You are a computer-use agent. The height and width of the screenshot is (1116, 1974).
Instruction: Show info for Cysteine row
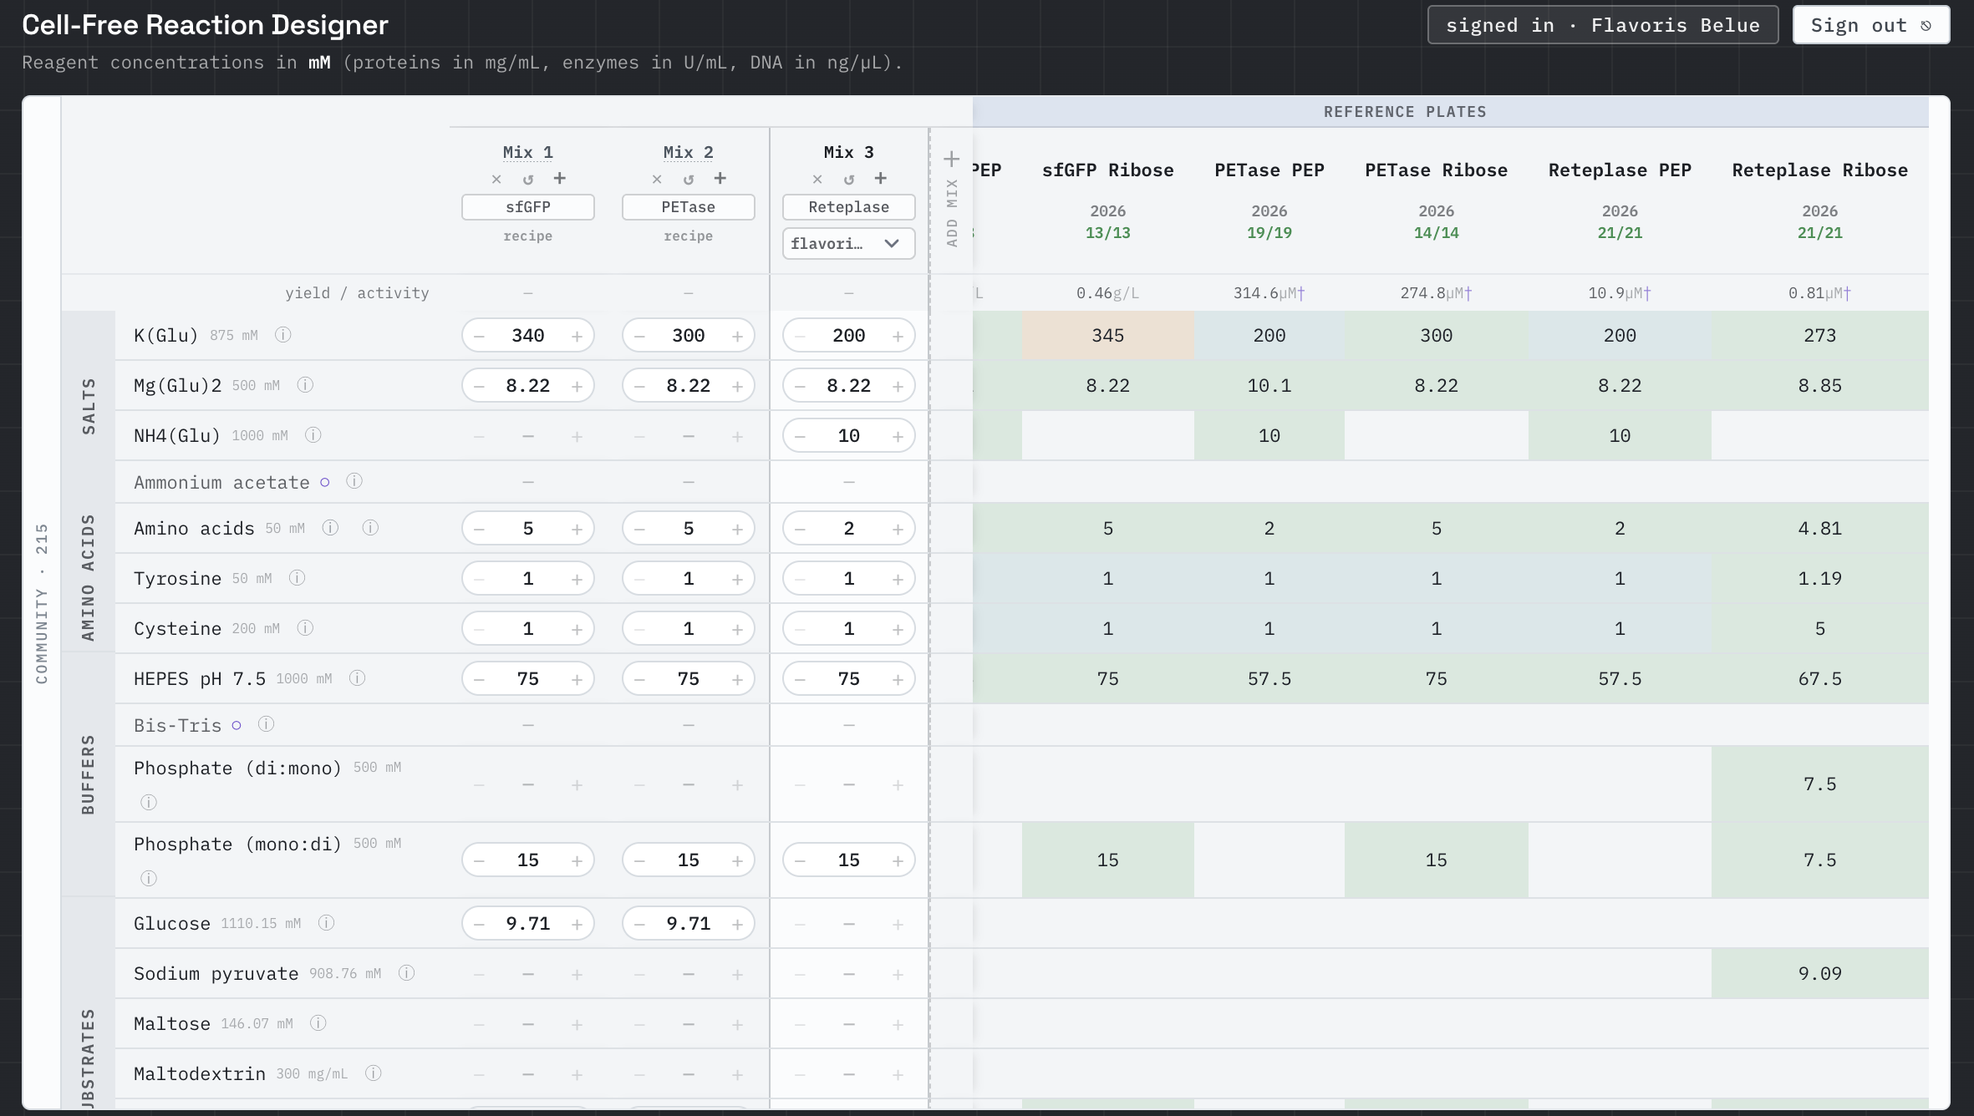[x=305, y=628]
